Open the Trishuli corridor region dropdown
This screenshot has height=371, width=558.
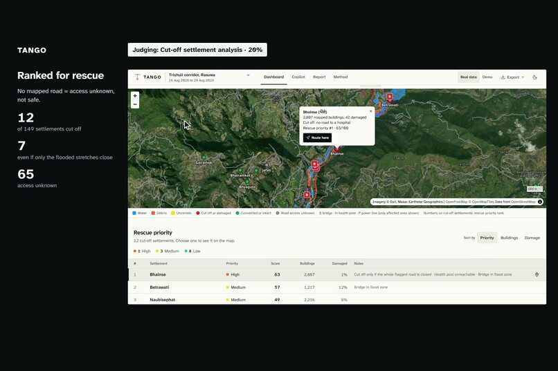(x=209, y=77)
